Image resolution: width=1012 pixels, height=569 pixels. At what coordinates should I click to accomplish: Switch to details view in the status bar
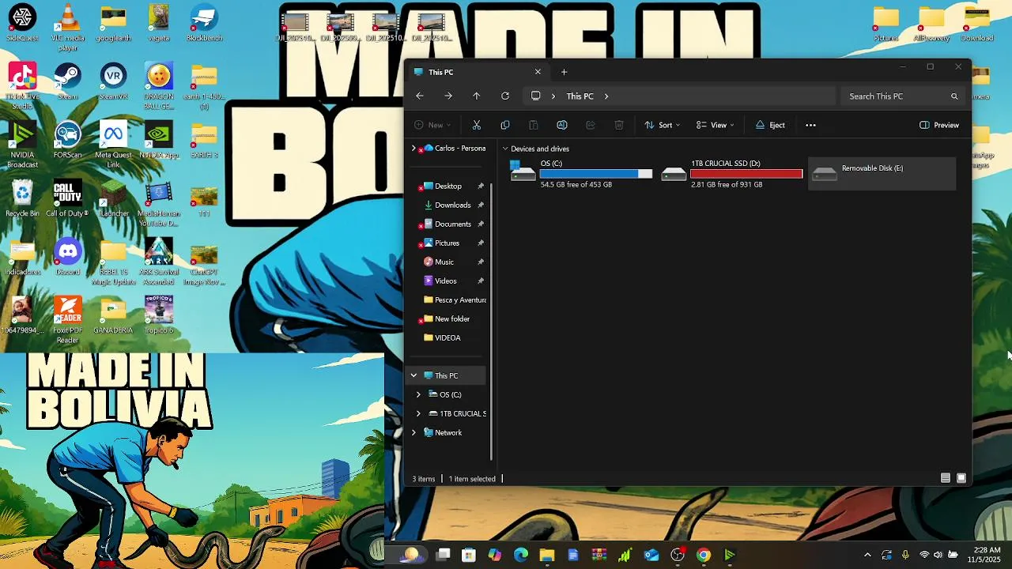tap(946, 478)
